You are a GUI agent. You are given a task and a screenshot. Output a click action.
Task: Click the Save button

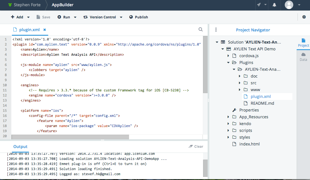point(43,17)
